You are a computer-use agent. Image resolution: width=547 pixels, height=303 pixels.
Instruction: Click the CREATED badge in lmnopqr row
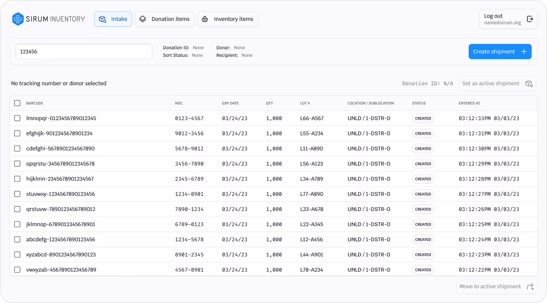[x=423, y=118]
